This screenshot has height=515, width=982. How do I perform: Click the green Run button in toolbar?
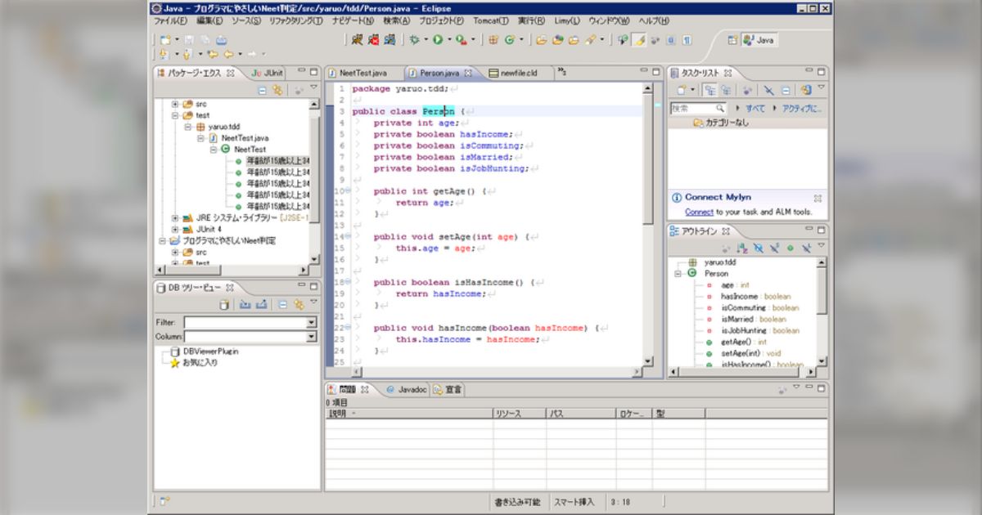(x=438, y=39)
